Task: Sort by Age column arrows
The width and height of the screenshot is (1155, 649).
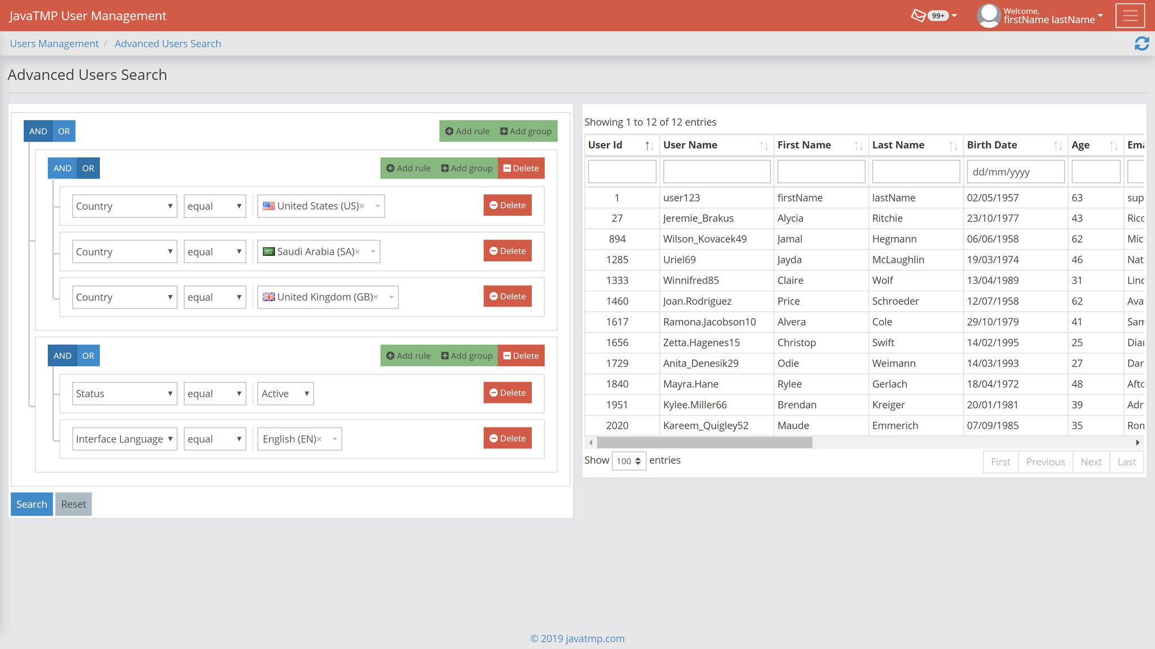Action: pos(1114,145)
